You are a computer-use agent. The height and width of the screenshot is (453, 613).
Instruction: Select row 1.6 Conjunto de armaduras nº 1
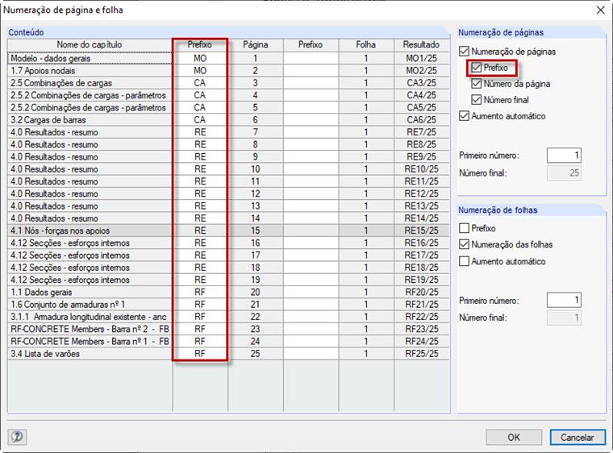[x=90, y=305]
